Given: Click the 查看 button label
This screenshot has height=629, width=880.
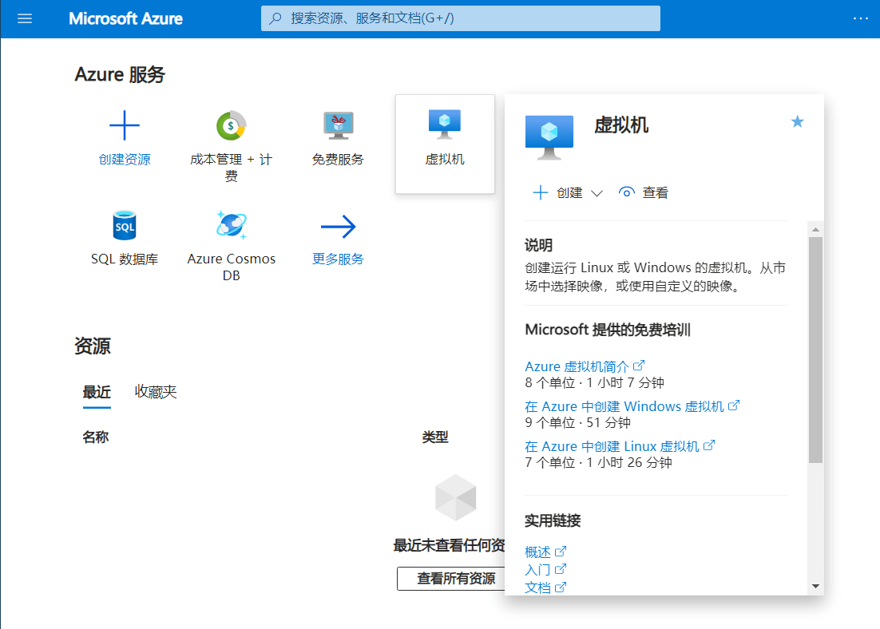Looking at the screenshot, I should point(655,192).
